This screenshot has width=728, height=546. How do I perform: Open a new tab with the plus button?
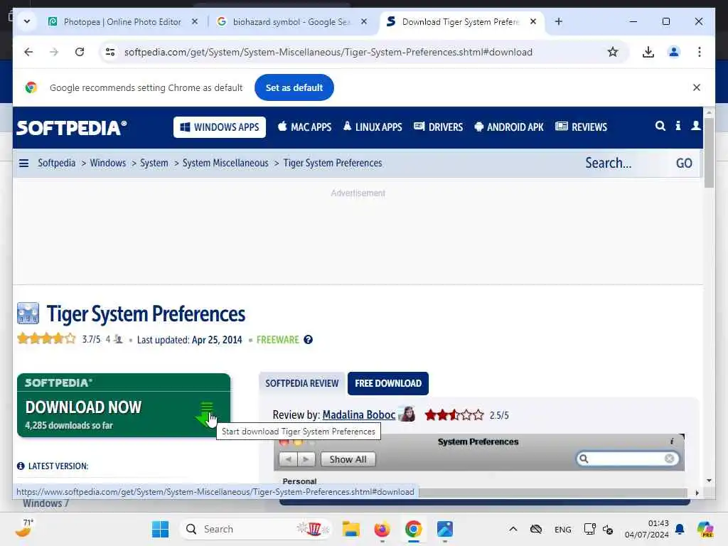point(559,21)
